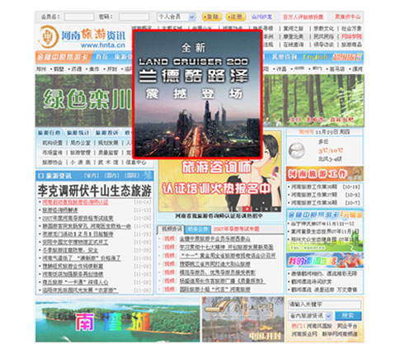The height and width of the screenshot is (344, 419).
Task: Select the red highlighted slideshow page indicator
Action: click(247, 209)
